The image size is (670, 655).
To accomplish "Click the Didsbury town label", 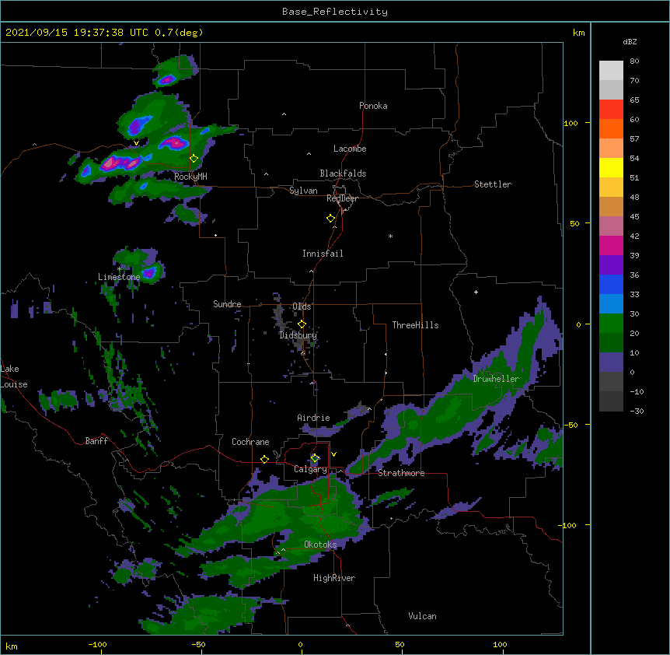I will pyautogui.click(x=298, y=335).
